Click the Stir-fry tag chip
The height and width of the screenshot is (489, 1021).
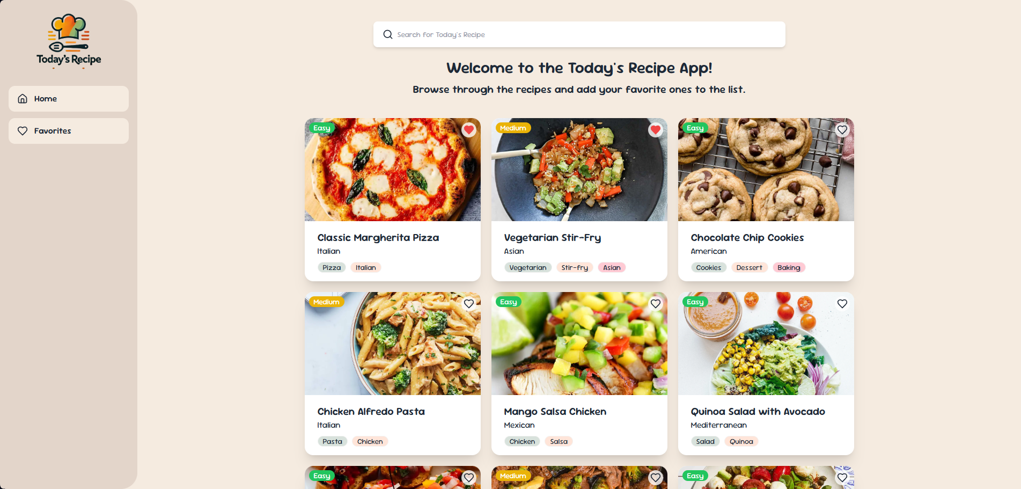(574, 268)
